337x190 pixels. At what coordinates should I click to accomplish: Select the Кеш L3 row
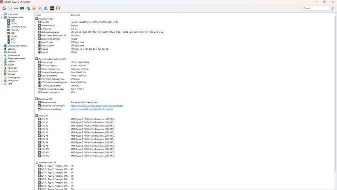(57, 52)
